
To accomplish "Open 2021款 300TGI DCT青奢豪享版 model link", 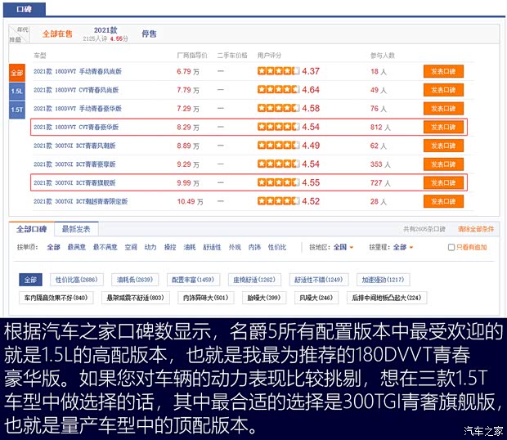I will [74, 164].
